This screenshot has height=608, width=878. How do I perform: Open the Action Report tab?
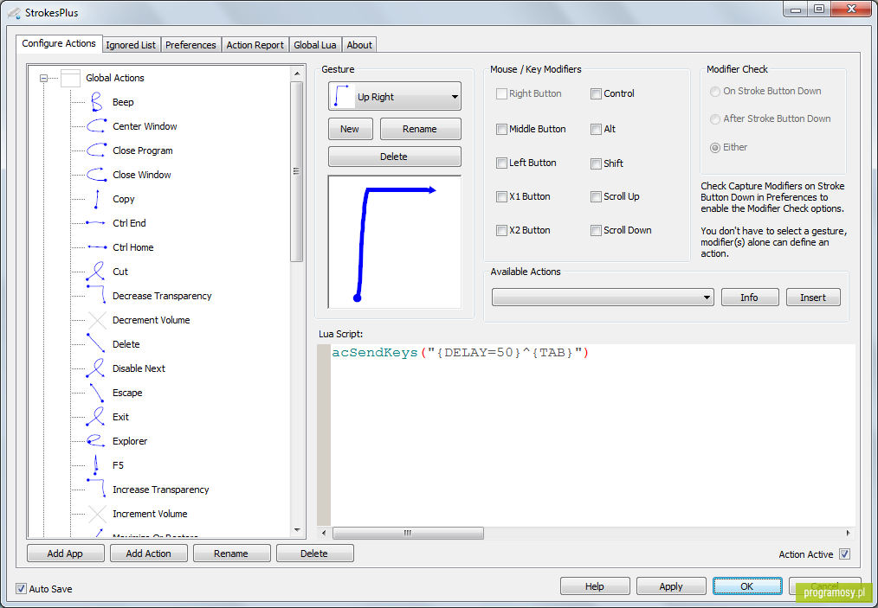pos(255,45)
